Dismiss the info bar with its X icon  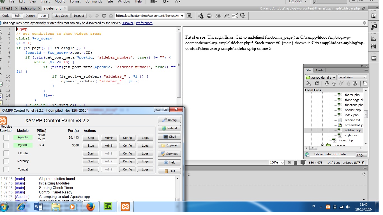click(x=364, y=23)
